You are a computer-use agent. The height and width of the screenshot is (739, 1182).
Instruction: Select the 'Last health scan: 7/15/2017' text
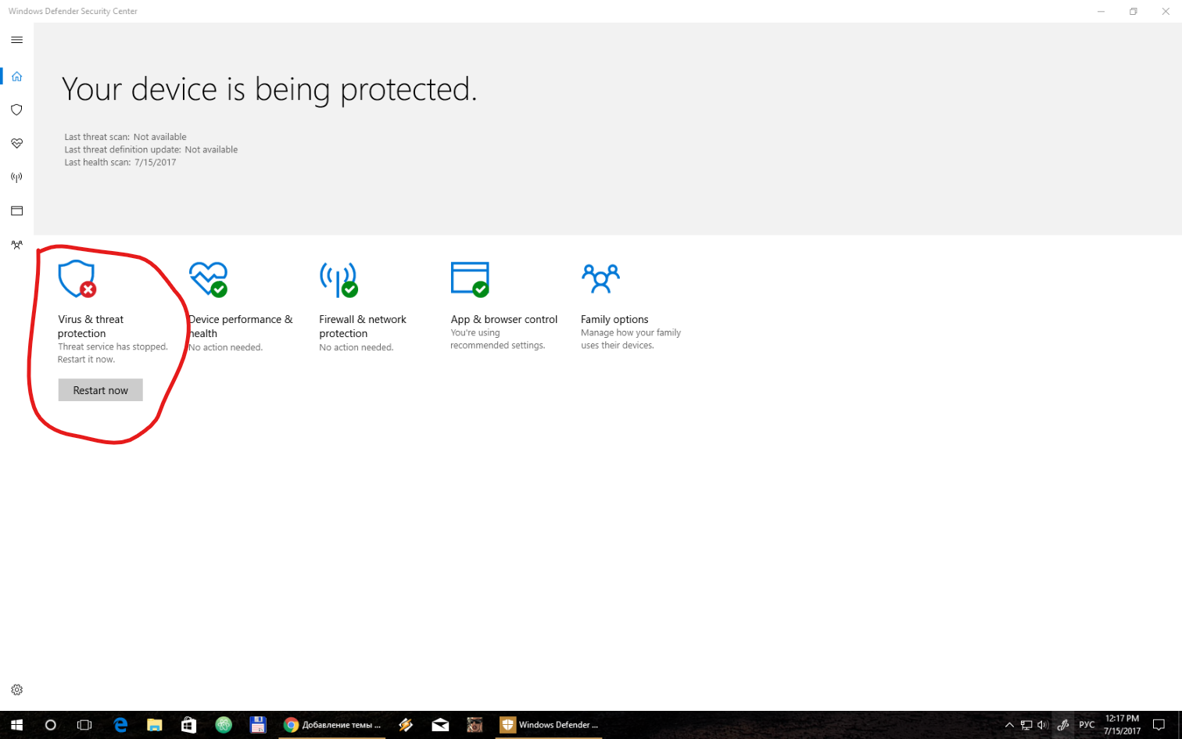click(x=120, y=163)
